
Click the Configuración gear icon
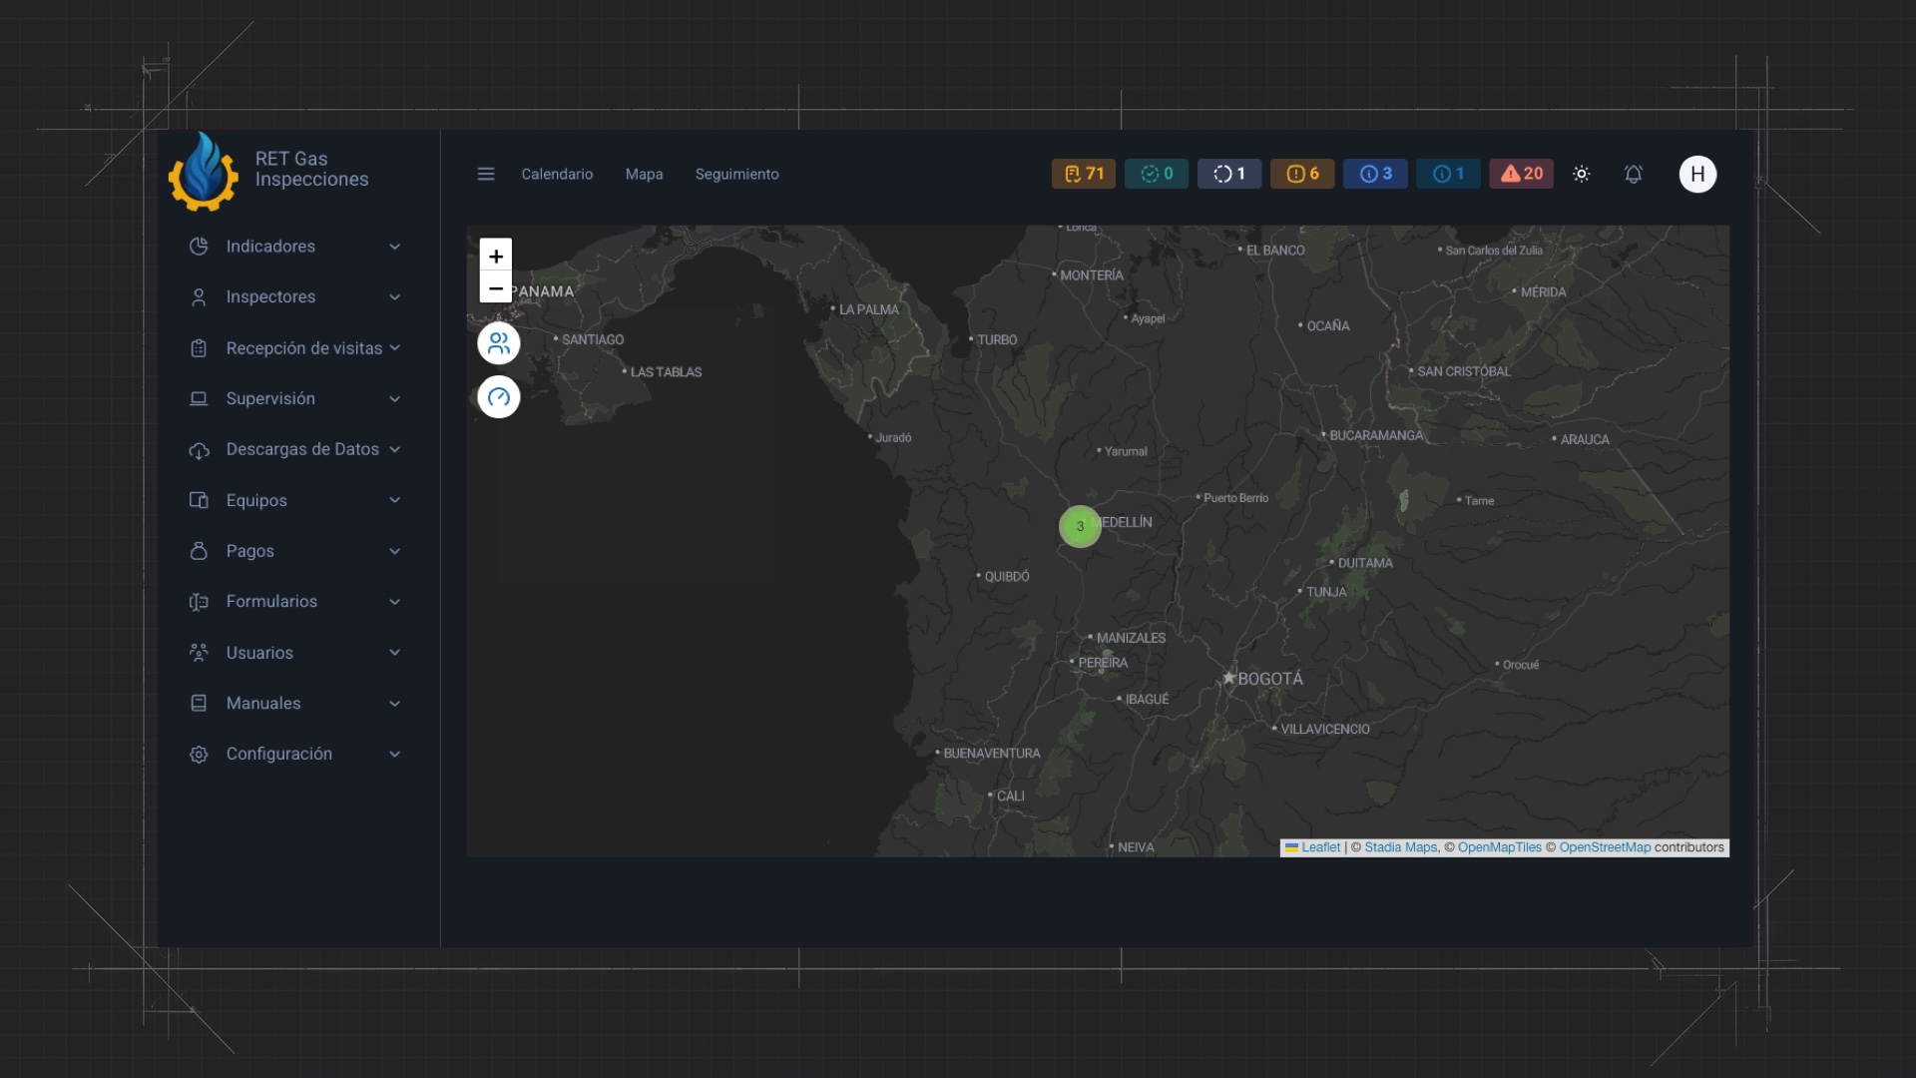click(x=199, y=755)
